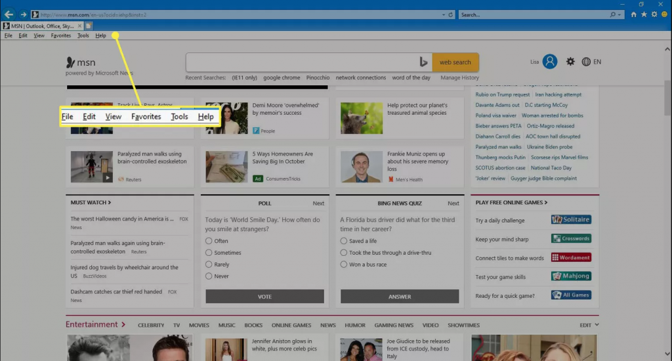Click the browser Forward arrow
This screenshot has width=672, height=361.
23,14
